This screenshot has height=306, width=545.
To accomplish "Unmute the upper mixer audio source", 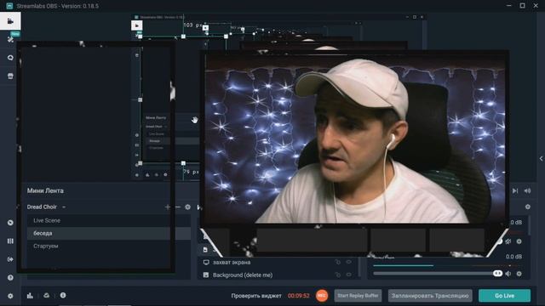I will click(508, 241).
